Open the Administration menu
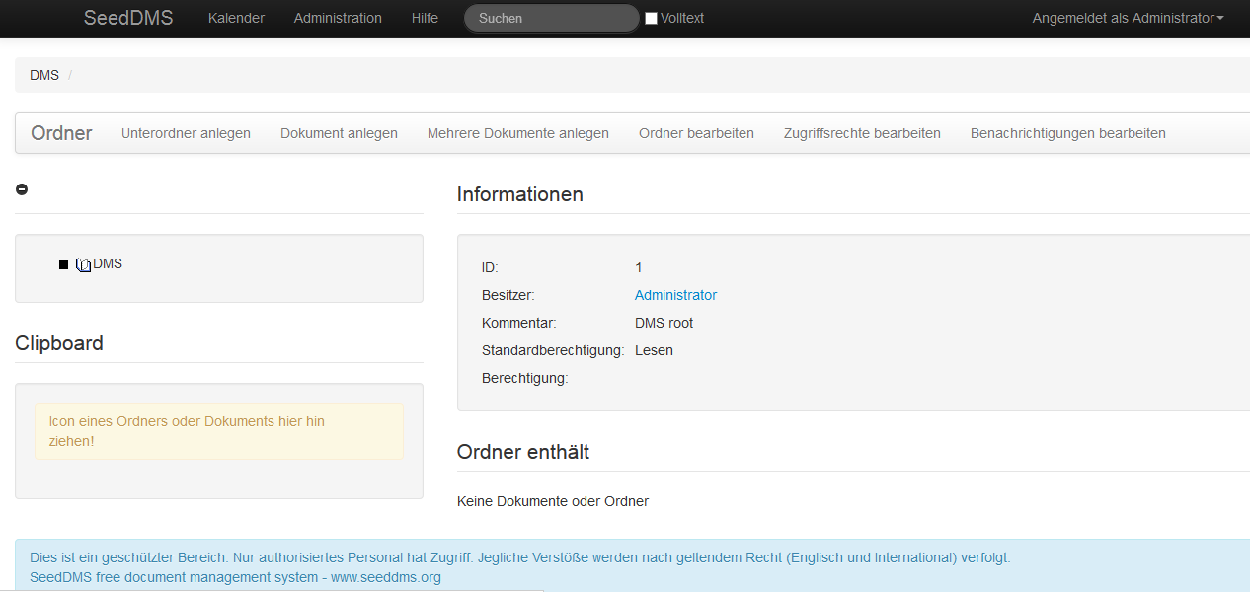Image resolution: width=1250 pixels, height=592 pixels. click(x=338, y=18)
